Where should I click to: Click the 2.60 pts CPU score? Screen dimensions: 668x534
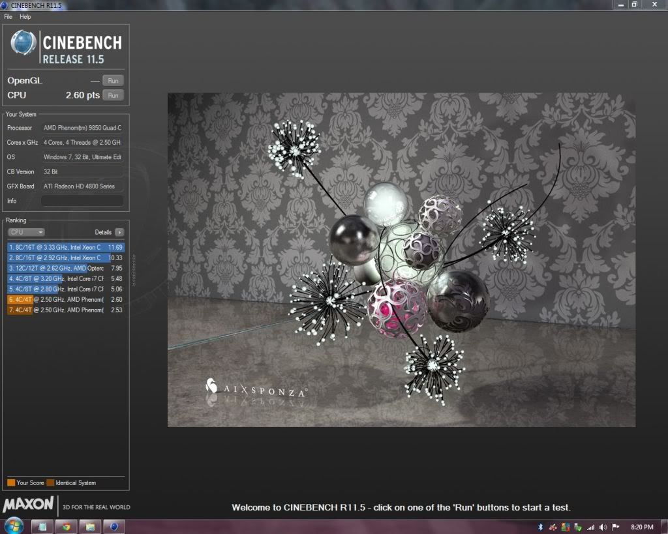(x=83, y=95)
